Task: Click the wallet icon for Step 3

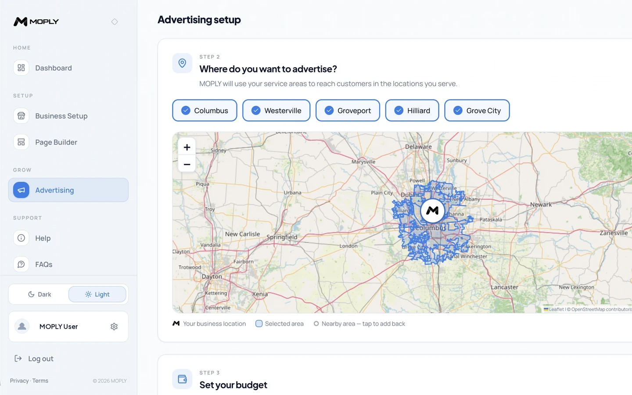Action: (182, 379)
